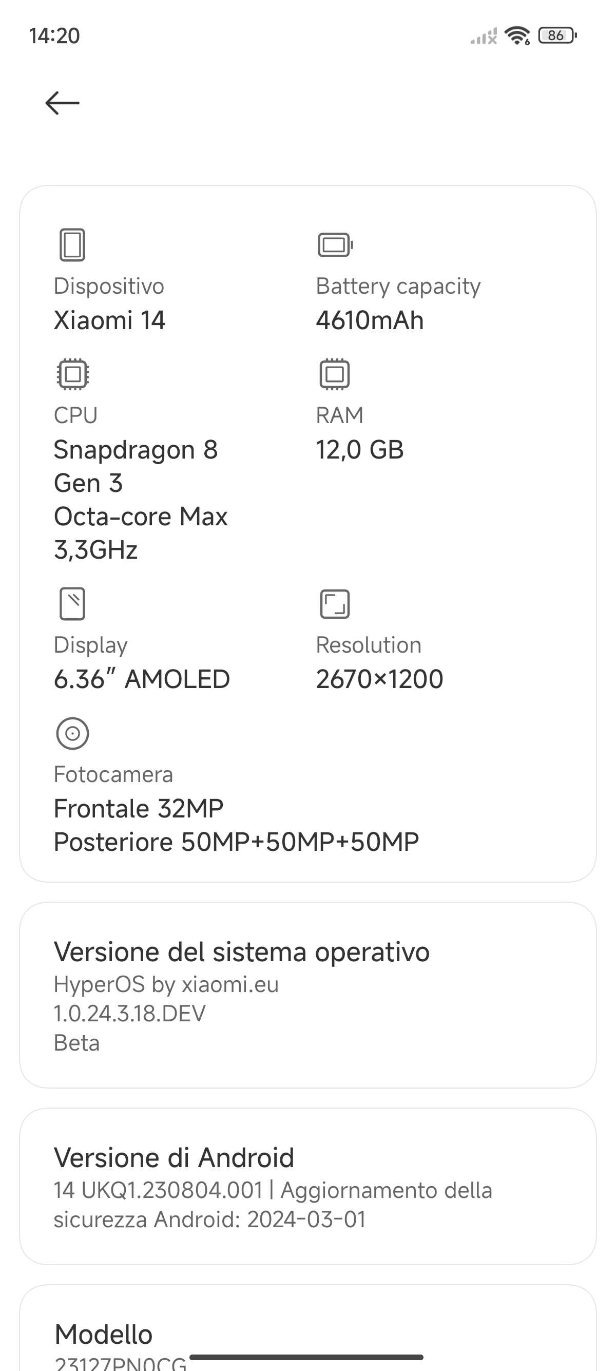Tap the Display screen icon
This screenshot has height=1371, width=616.
coord(72,604)
